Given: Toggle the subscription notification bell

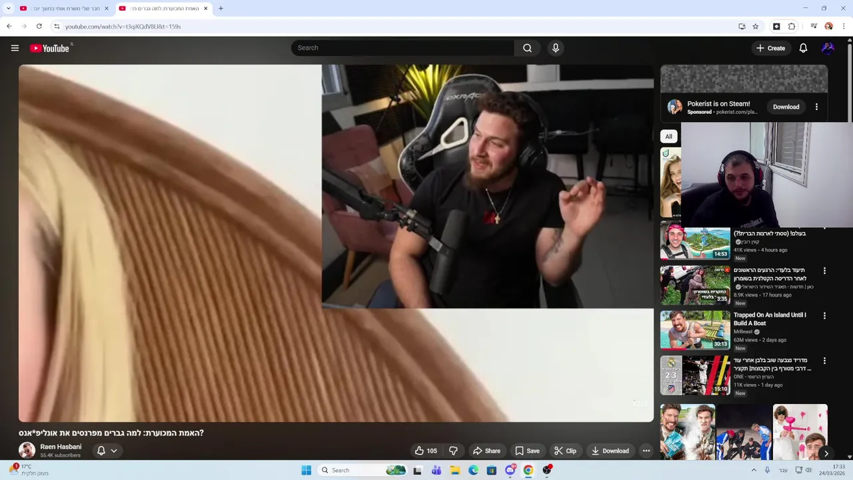Looking at the screenshot, I should coord(101,451).
